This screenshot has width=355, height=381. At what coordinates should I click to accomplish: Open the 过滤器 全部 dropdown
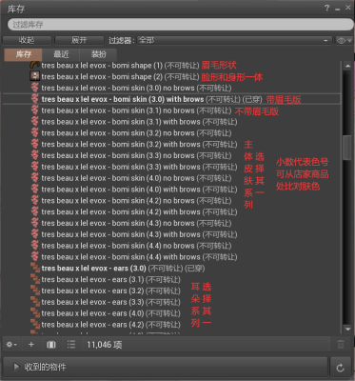pos(234,40)
